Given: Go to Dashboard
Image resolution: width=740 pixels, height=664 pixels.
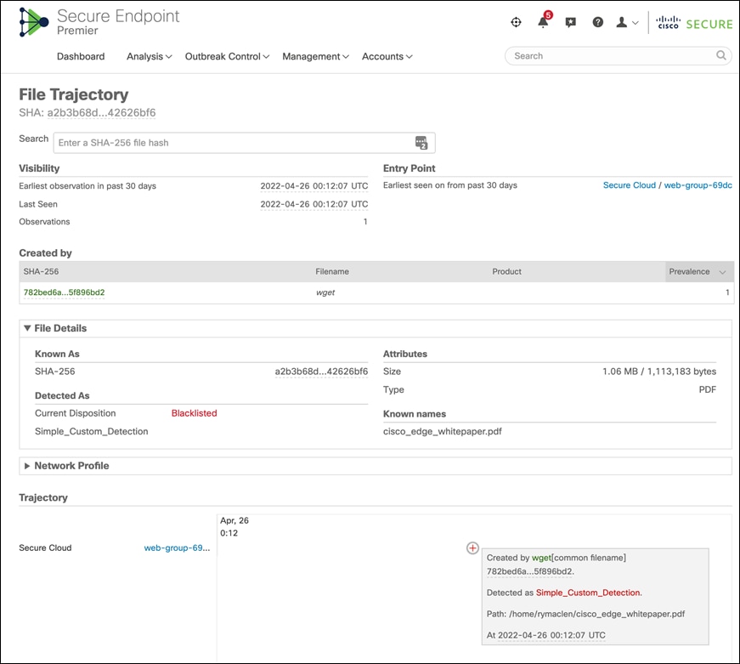Looking at the screenshot, I should (x=81, y=56).
